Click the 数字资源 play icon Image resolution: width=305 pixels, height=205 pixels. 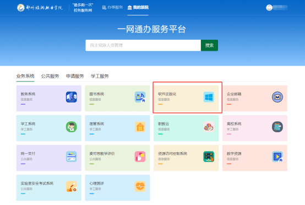[277, 157]
